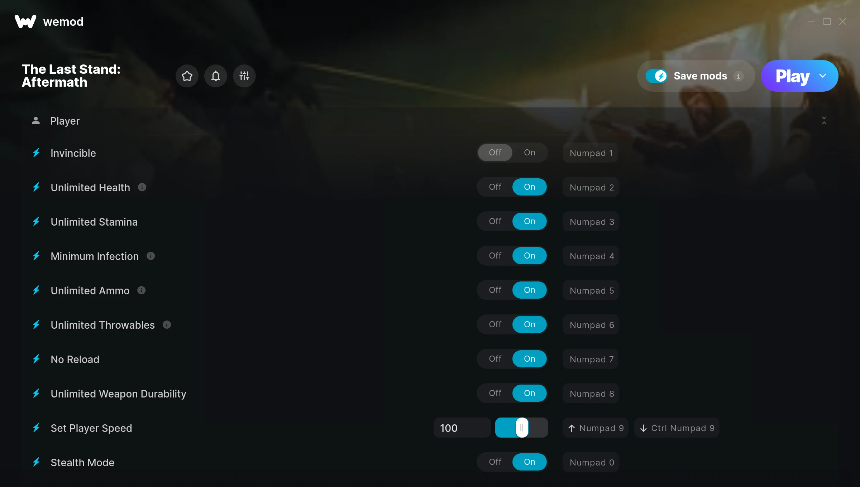The width and height of the screenshot is (860, 487).
Task: Toggle the Save mods switch
Action: pyautogui.click(x=656, y=76)
